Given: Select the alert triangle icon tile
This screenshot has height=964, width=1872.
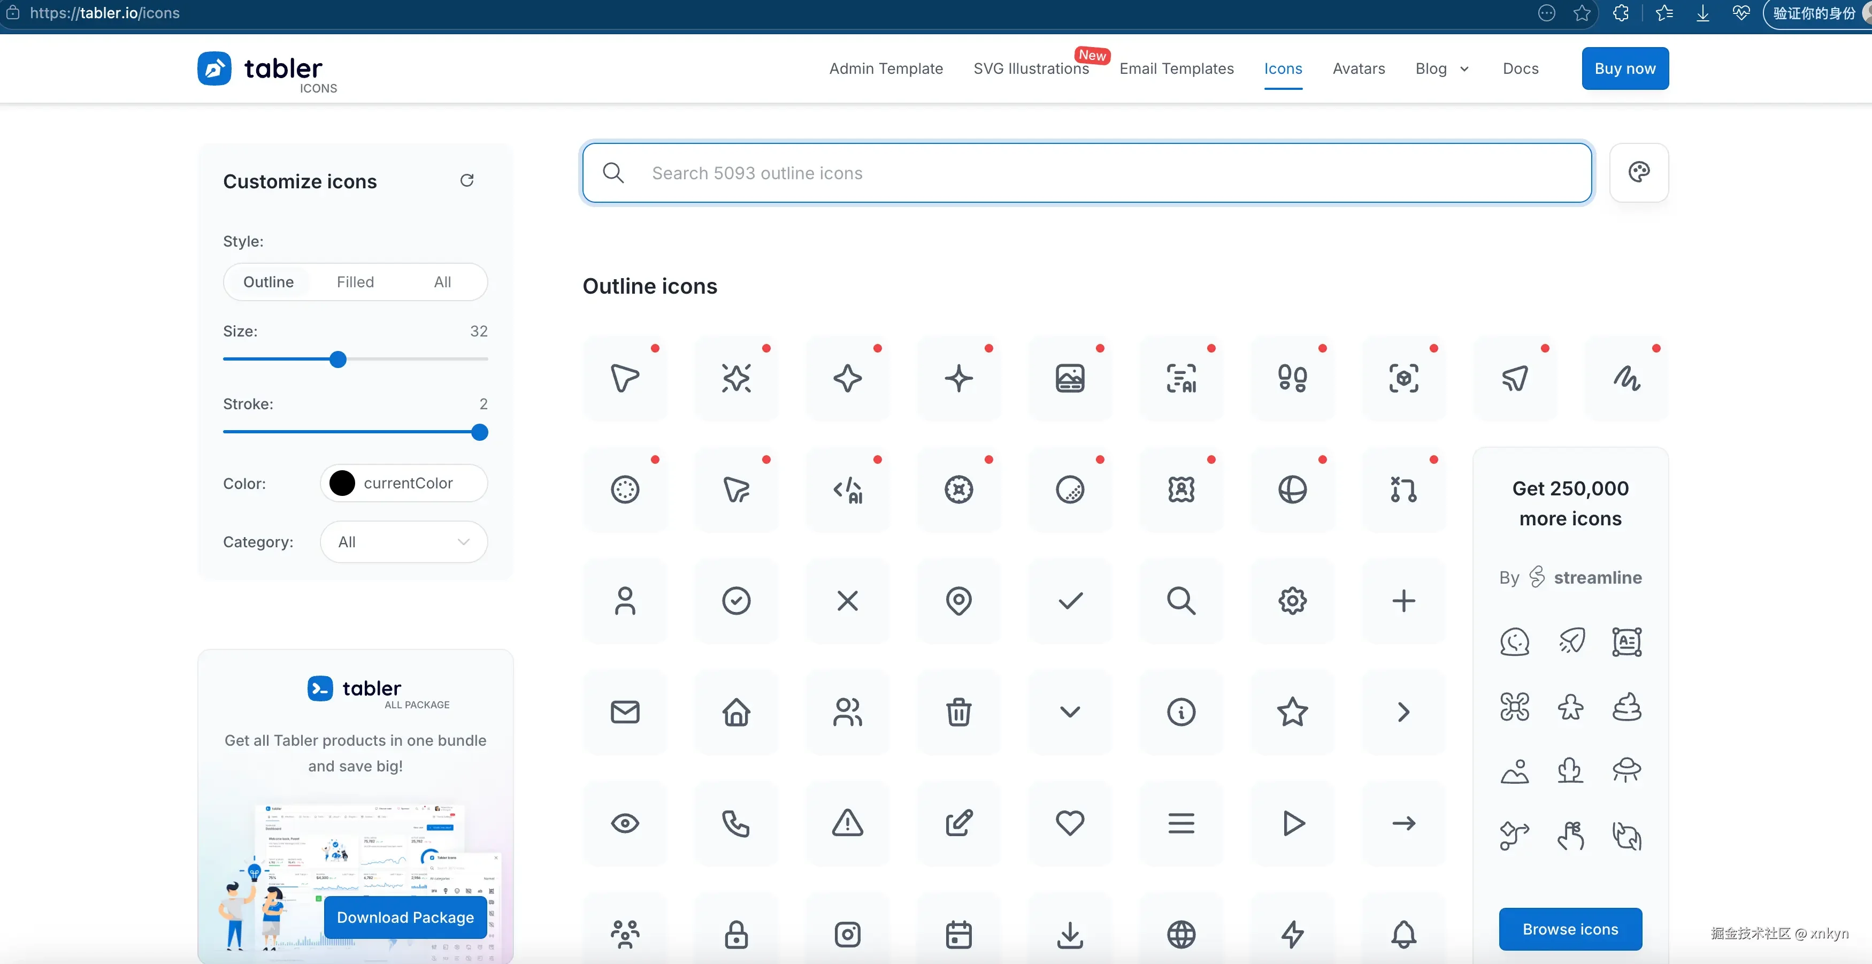Looking at the screenshot, I should point(847,823).
